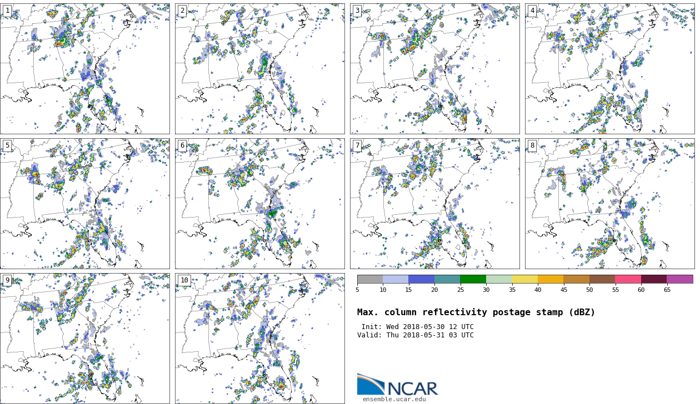
Task: Open ensemble member 7 reflectivity panel
Action: 435,204
